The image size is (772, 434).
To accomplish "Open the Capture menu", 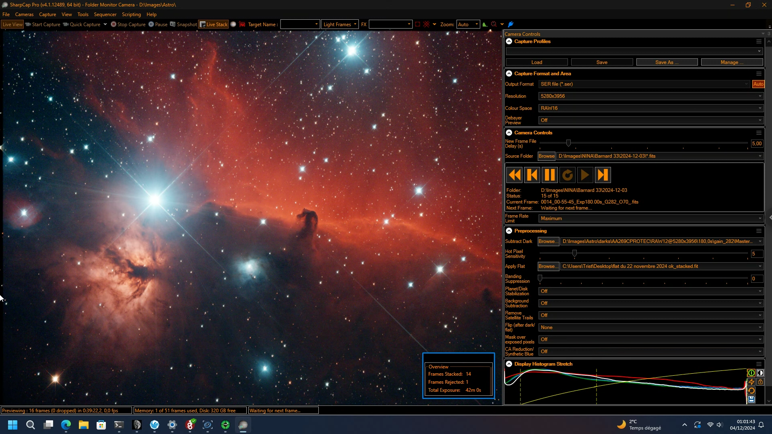I will point(47,14).
